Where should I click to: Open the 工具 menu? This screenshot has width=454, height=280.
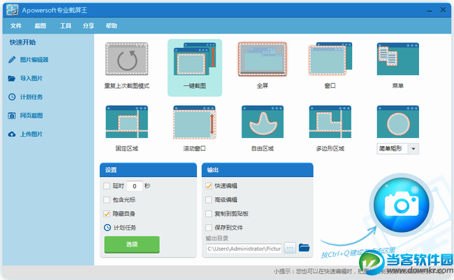click(x=66, y=26)
